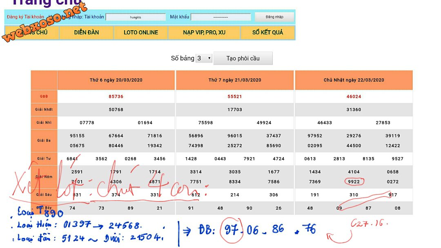Click fifth prize number 3314
This screenshot has width=441, height=248.
(196, 172)
